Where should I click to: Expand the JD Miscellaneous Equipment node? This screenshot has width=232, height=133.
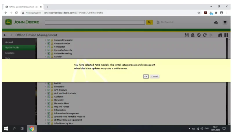tap(46, 120)
